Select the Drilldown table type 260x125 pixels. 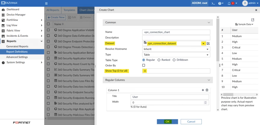click(x=174, y=60)
